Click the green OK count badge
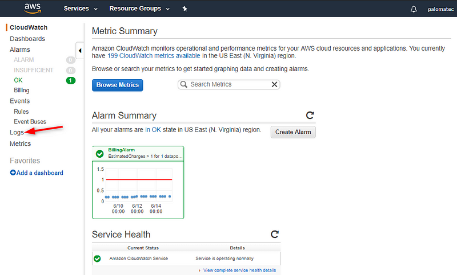This screenshot has width=457, height=275. 70,80
